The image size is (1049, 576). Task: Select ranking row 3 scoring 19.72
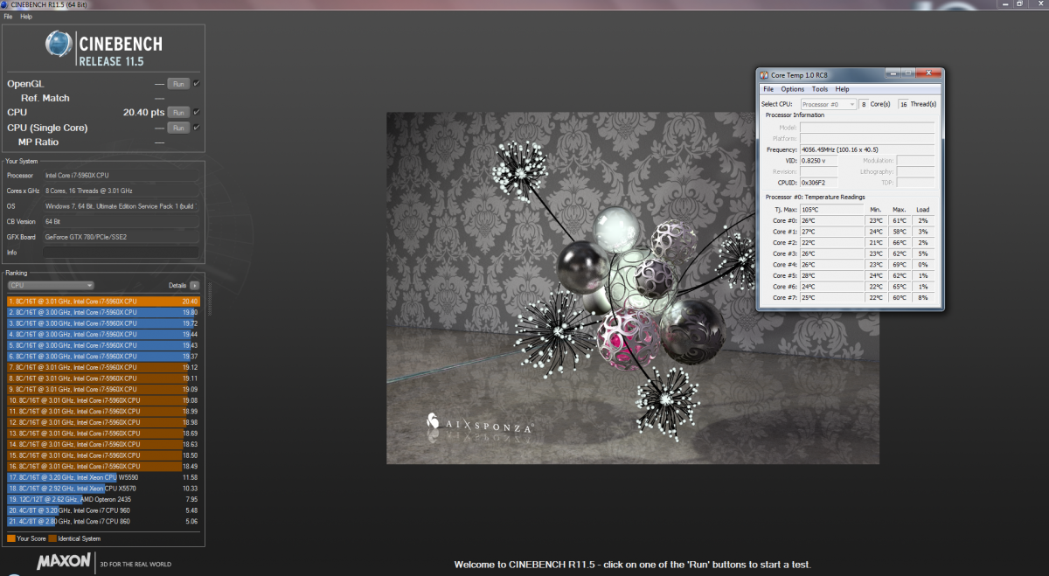[103, 323]
